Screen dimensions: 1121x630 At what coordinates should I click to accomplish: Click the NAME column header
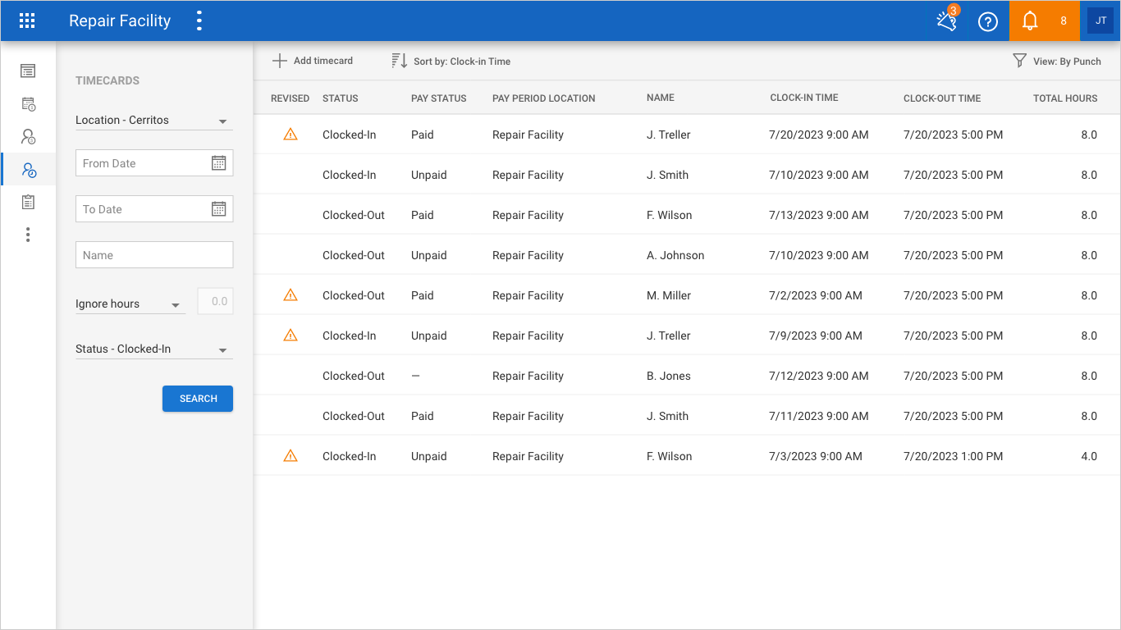[661, 98]
